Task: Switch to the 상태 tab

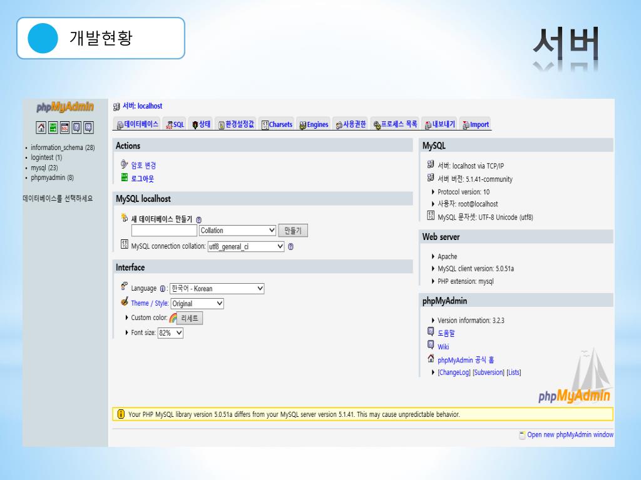Action: (201, 124)
